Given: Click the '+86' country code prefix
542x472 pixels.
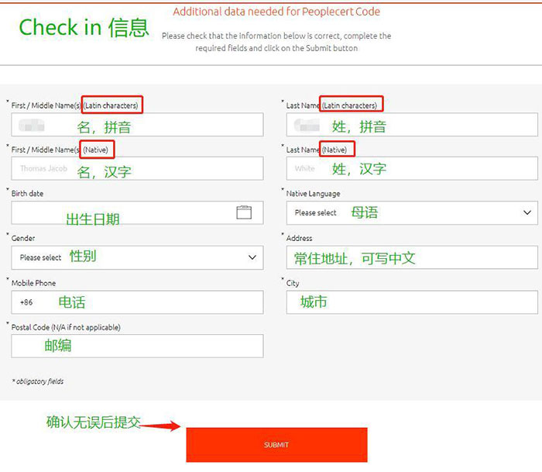Looking at the screenshot, I should tap(26, 302).
